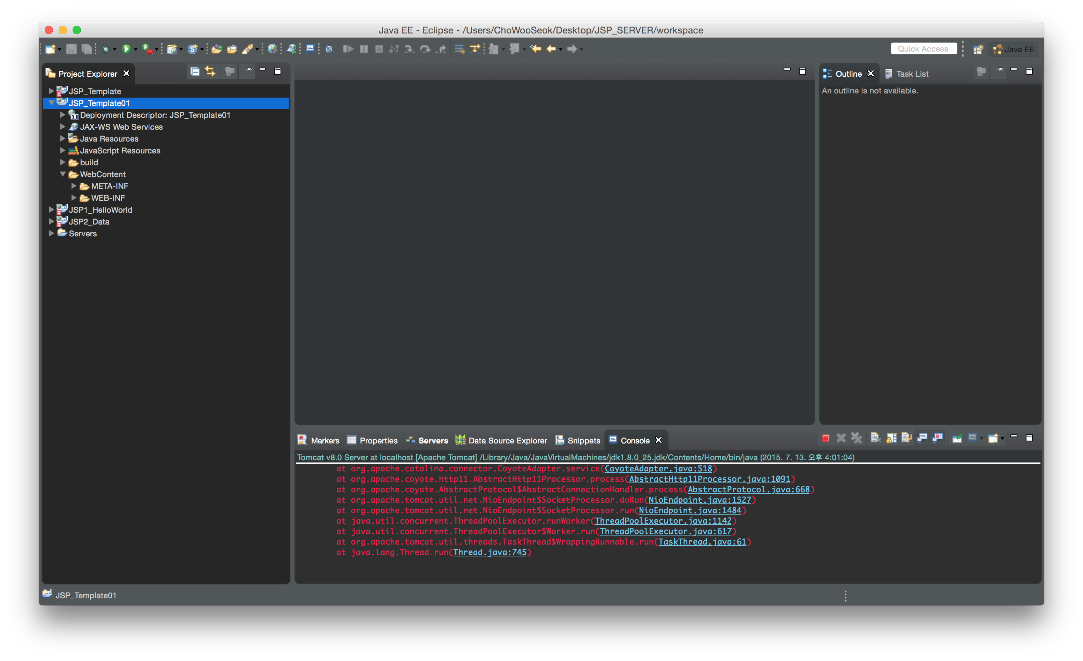
Task: Expand the WEB-INF folder
Action: [x=74, y=198]
